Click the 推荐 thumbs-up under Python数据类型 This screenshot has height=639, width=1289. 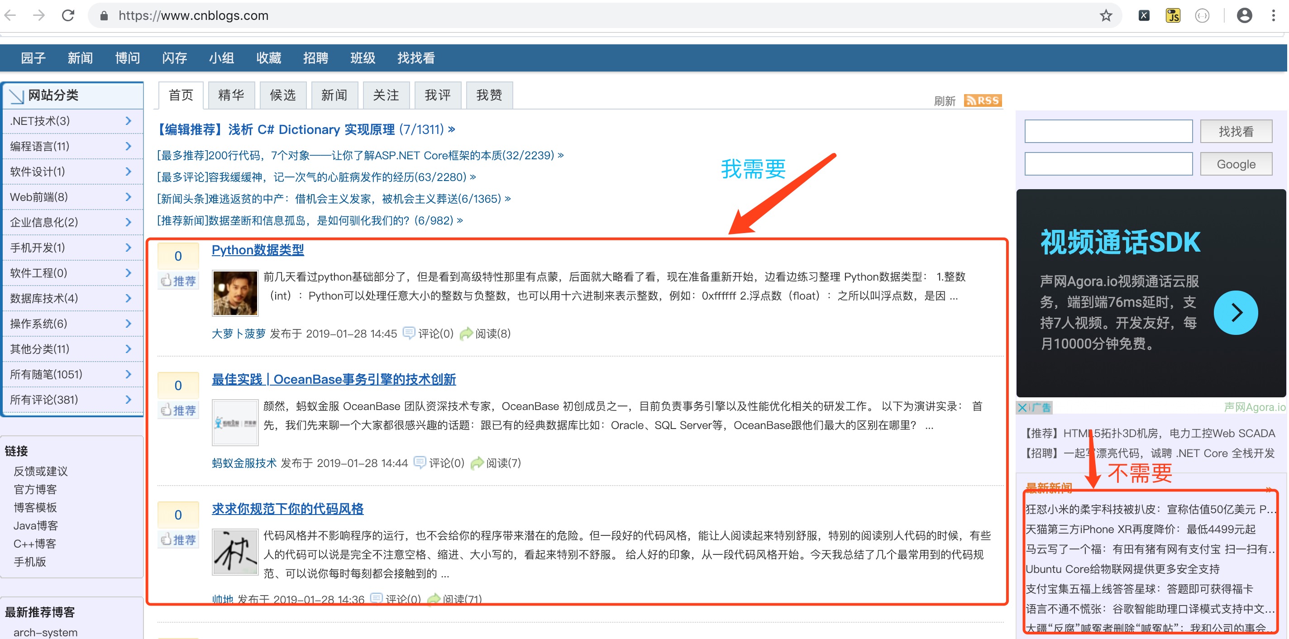179,281
